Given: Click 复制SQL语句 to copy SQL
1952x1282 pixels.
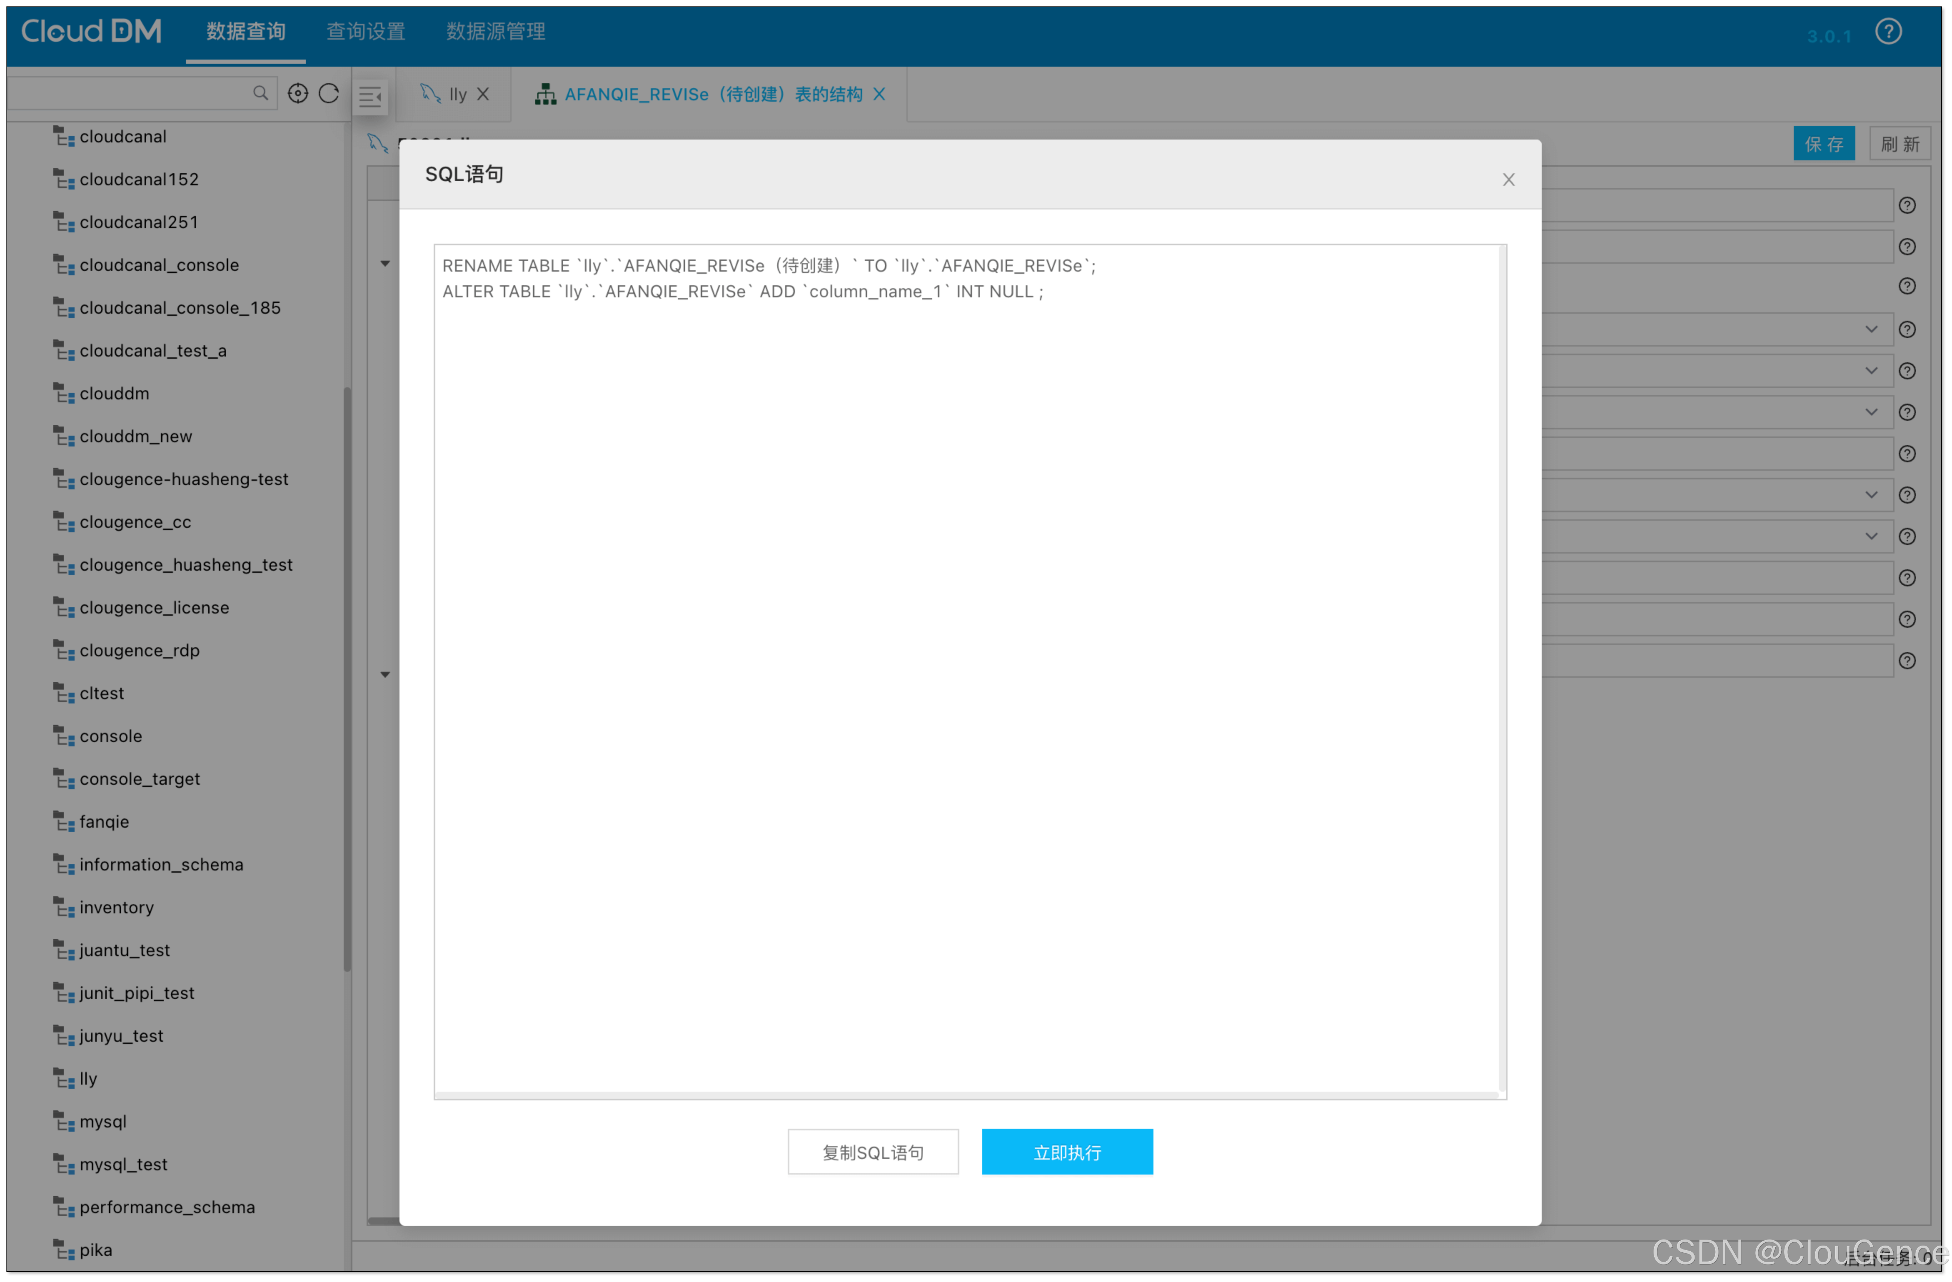Looking at the screenshot, I should [874, 1152].
